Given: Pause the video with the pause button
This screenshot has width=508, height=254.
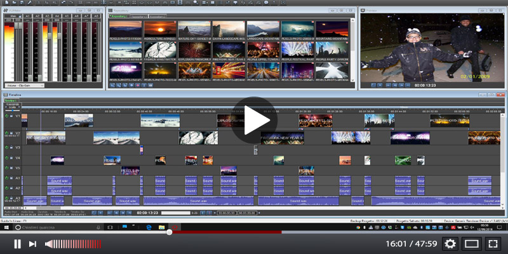Looking at the screenshot, I should tap(17, 244).
